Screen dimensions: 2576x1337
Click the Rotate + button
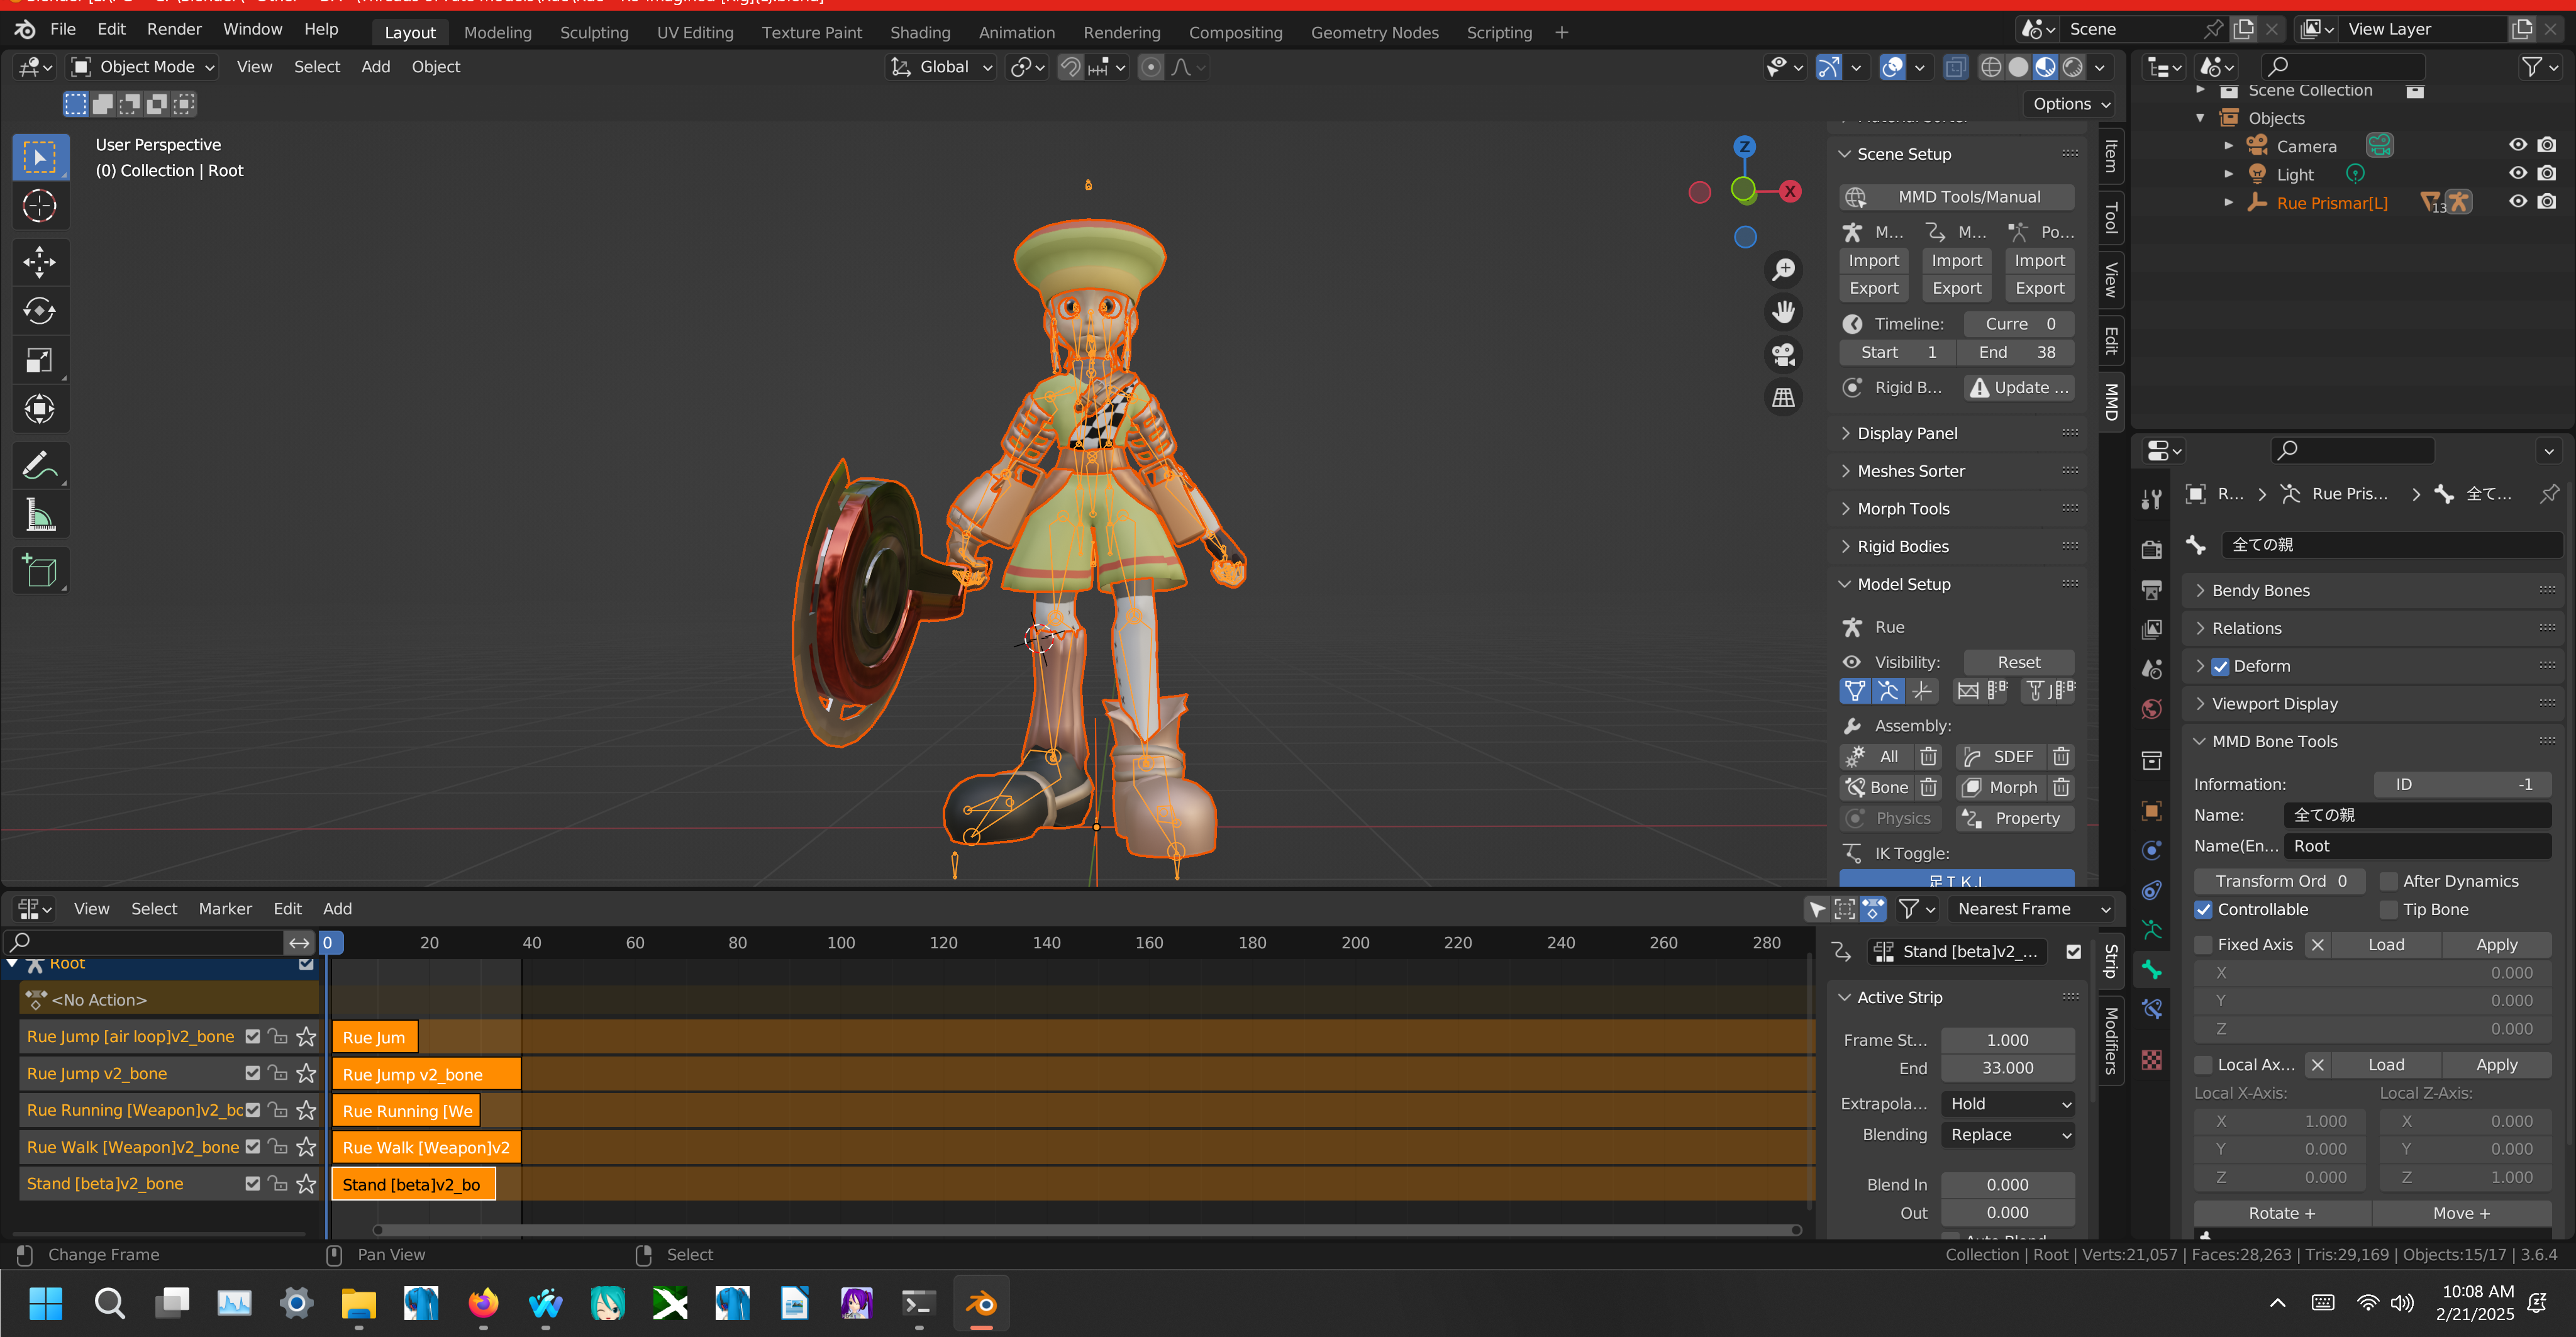[2281, 1213]
